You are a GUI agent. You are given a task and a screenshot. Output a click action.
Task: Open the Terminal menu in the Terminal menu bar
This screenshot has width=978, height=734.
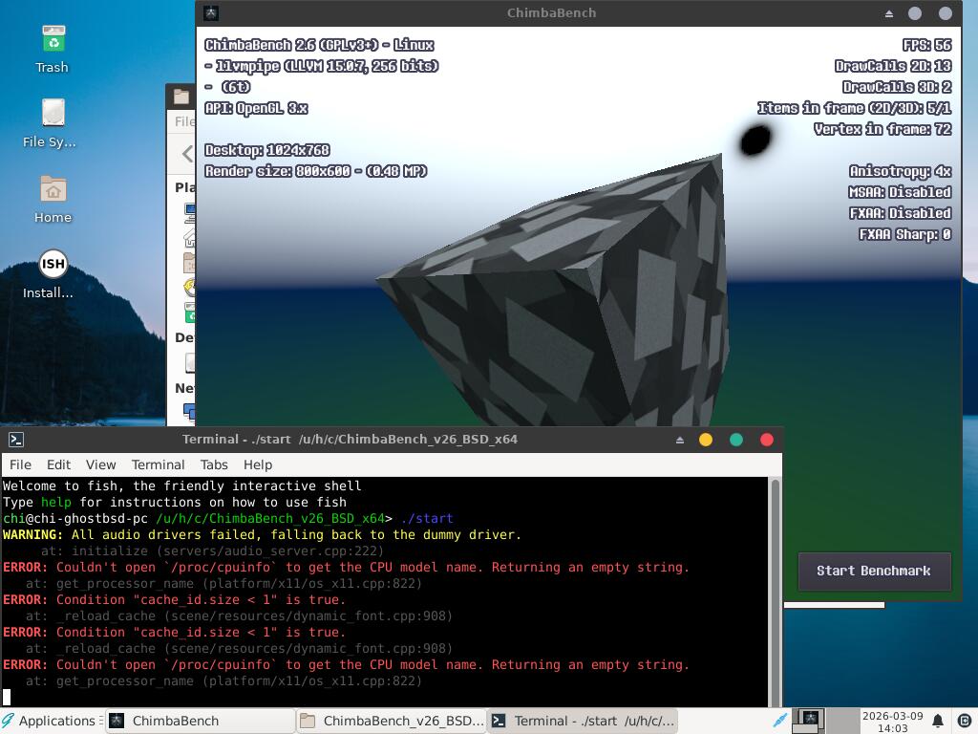click(x=158, y=465)
